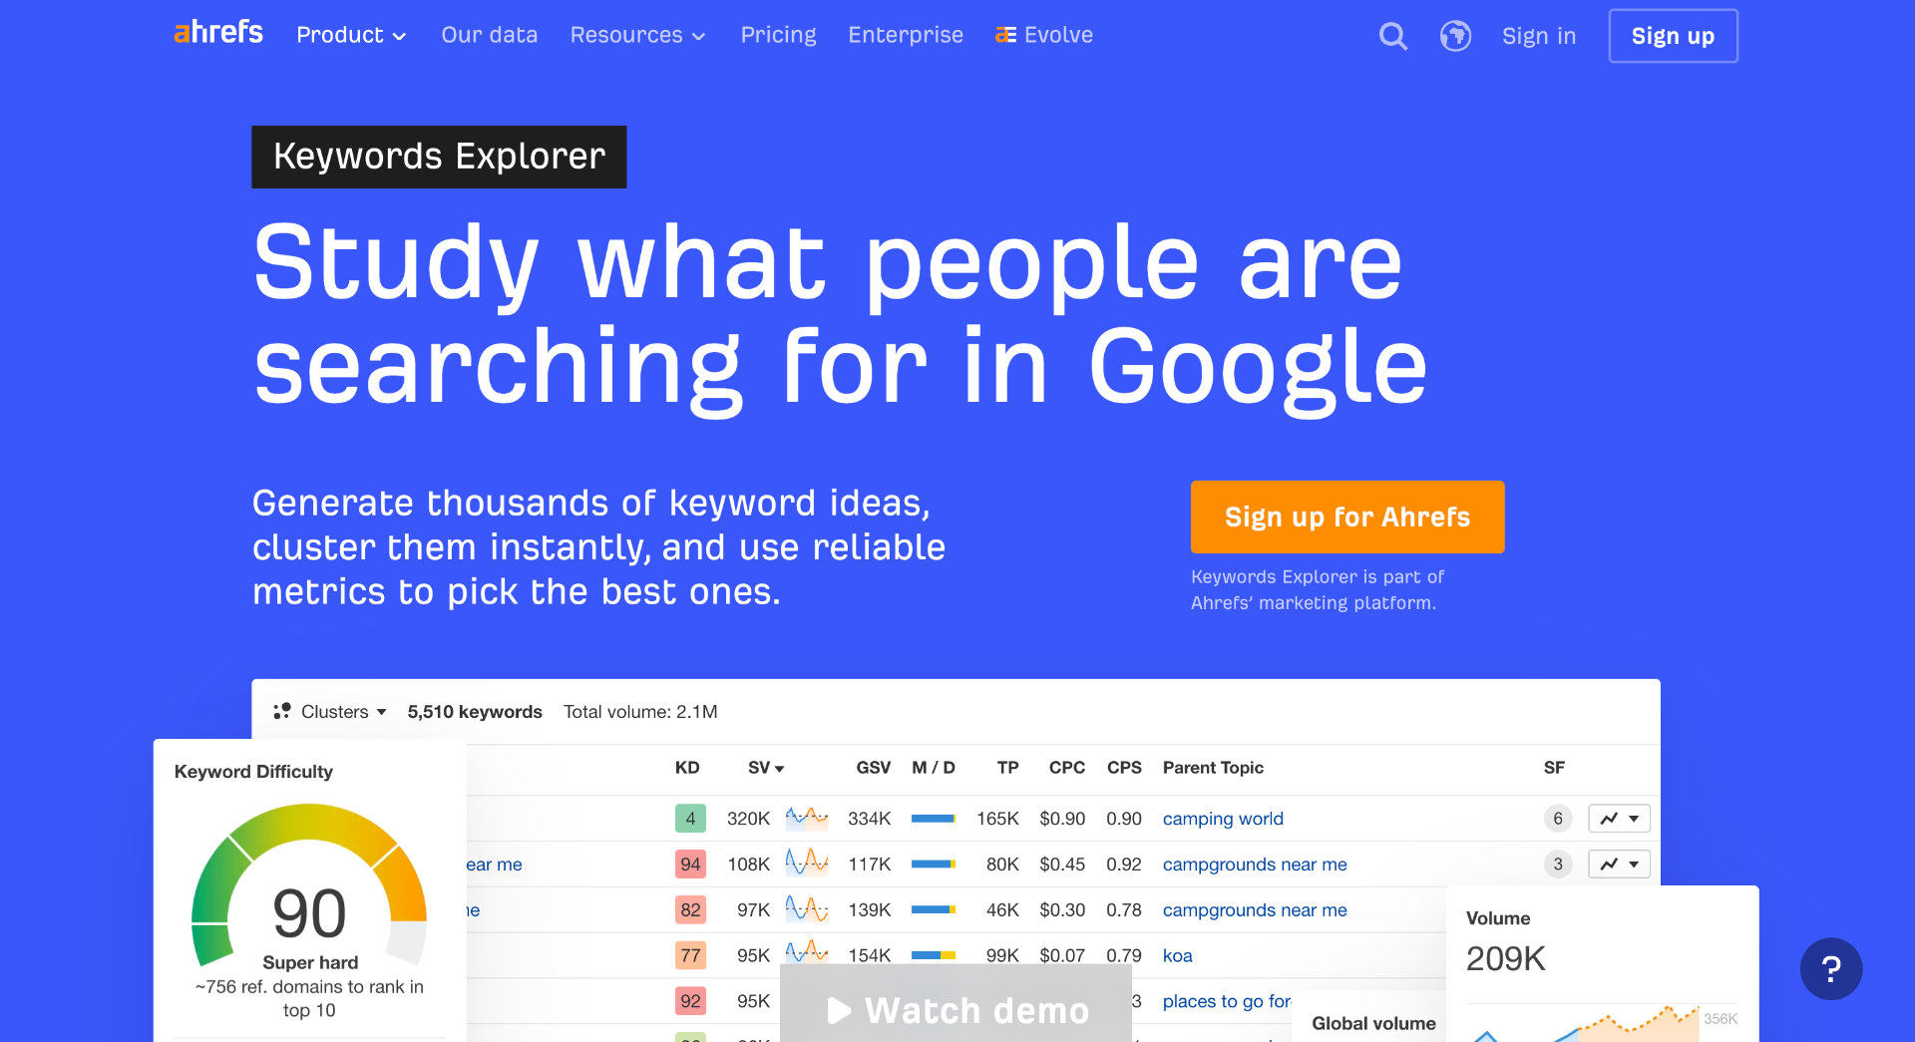
Task: Click the KD badge 77
Action: (x=690, y=955)
